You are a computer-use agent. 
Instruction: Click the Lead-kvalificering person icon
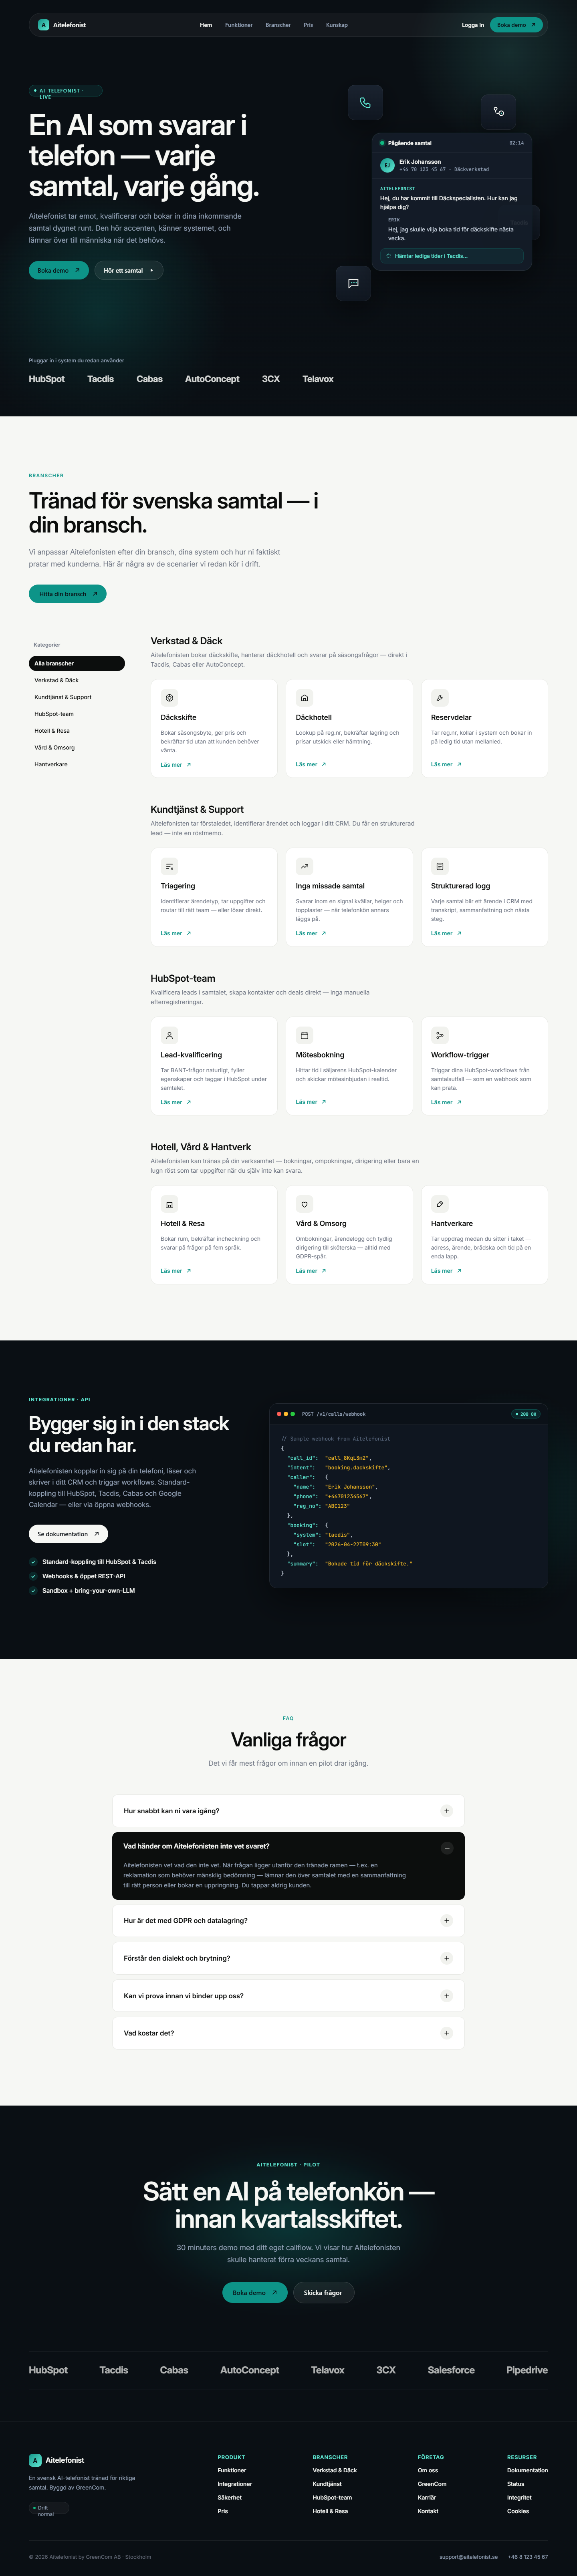(x=170, y=1035)
